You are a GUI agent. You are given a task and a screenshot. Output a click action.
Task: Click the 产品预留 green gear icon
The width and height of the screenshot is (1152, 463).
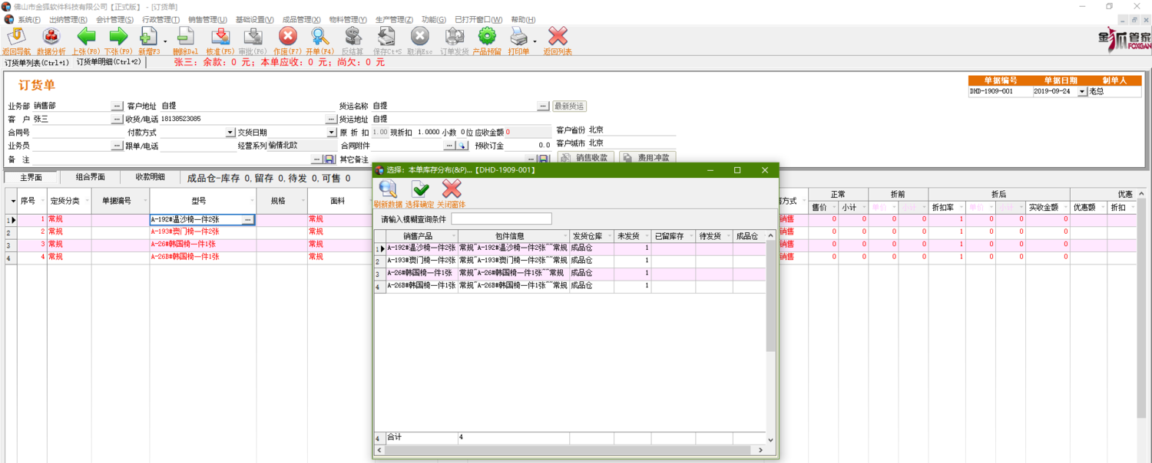(x=487, y=41)
